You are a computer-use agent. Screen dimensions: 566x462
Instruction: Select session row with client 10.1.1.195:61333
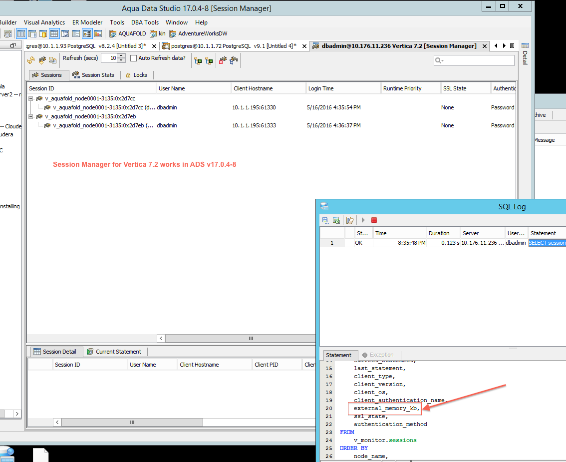(x=271, y=125)
